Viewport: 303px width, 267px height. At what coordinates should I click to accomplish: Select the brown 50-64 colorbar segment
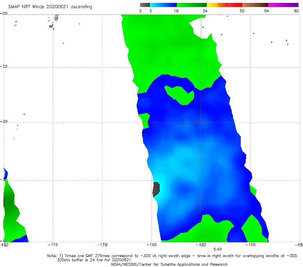(x=255, y=5)
